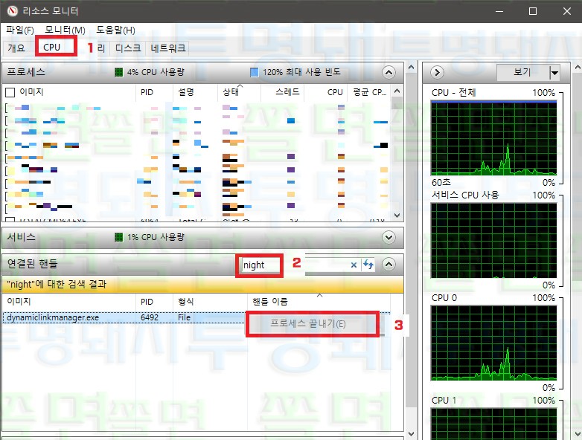Click the File type cell
Viewport: 582px width, 440px height.
pos(184,317)
